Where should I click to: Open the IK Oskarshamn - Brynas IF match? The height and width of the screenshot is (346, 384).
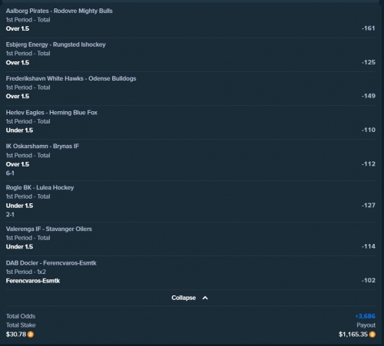click(42, 147)
